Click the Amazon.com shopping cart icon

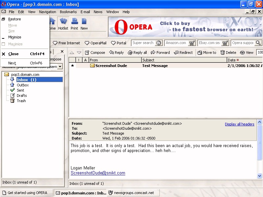[x=192, y=43]
